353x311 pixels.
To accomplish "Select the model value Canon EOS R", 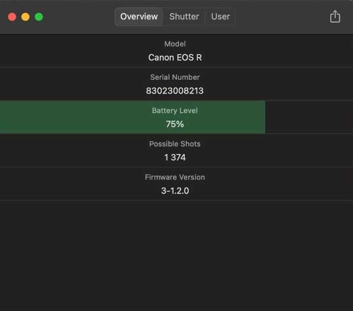I will [x=175, y=58].
